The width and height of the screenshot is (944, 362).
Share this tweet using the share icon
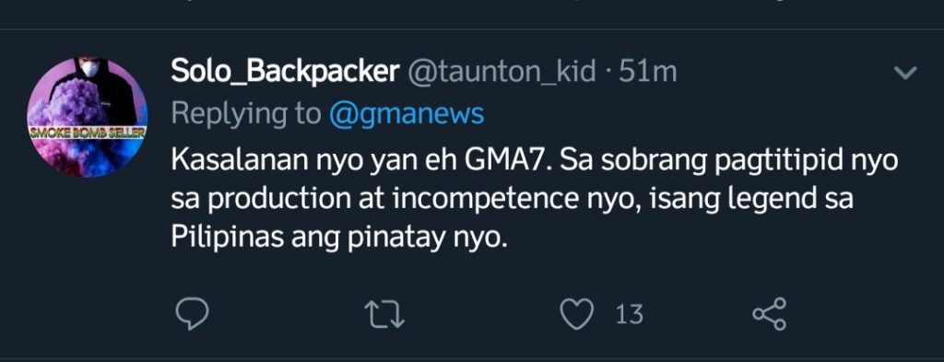[770, 314]
